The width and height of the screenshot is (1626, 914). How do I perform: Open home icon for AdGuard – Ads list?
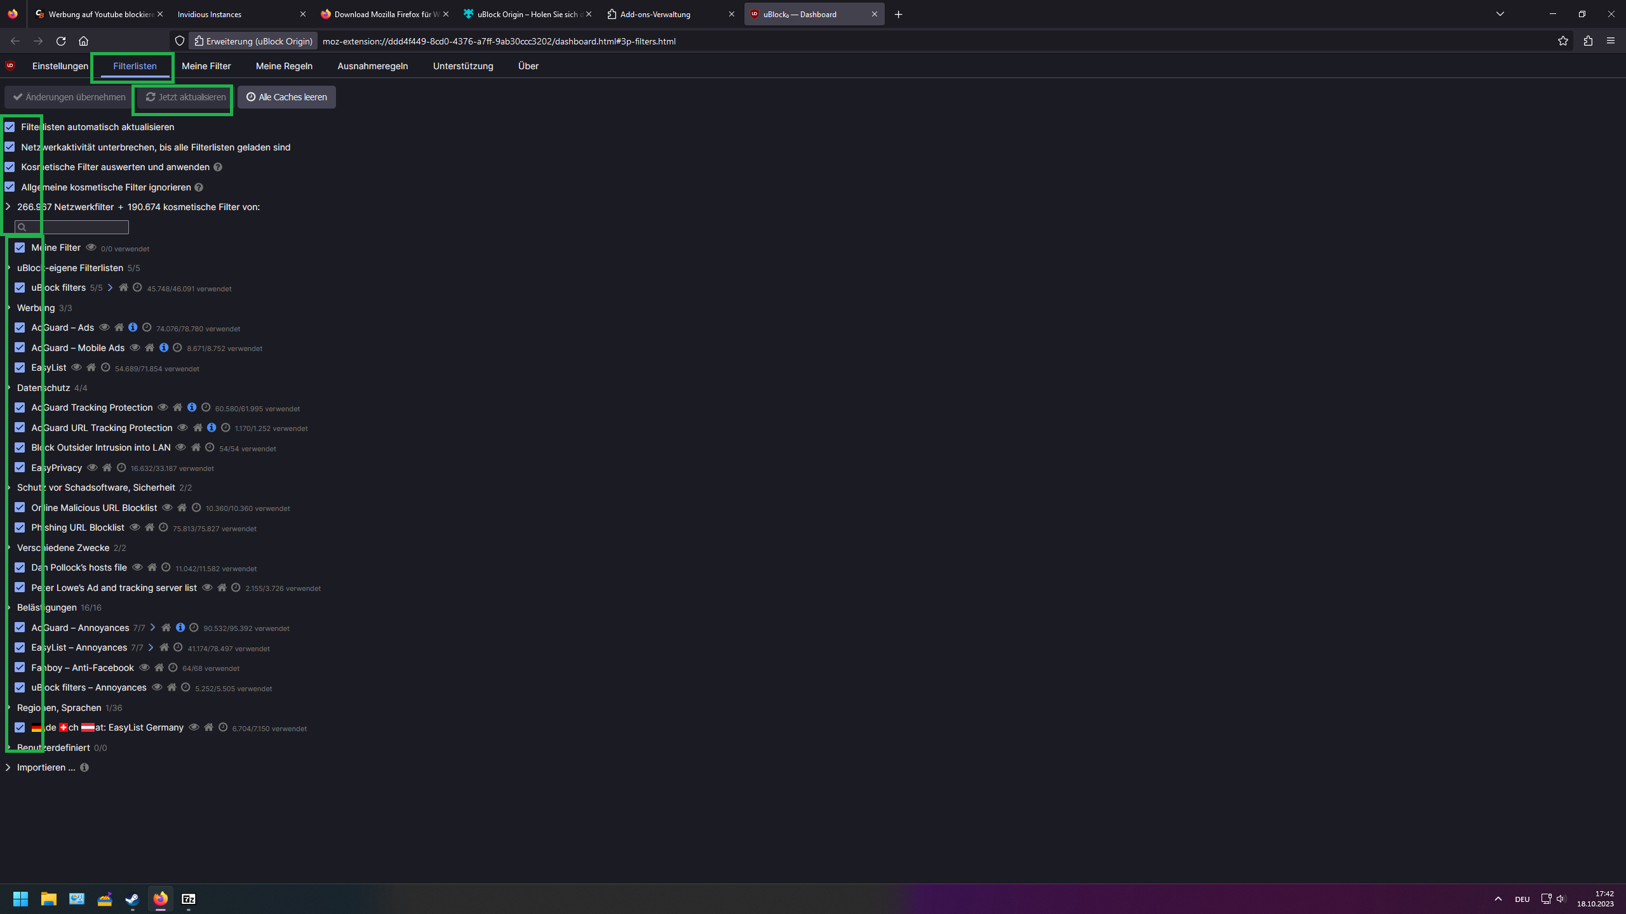pos(119,328)
